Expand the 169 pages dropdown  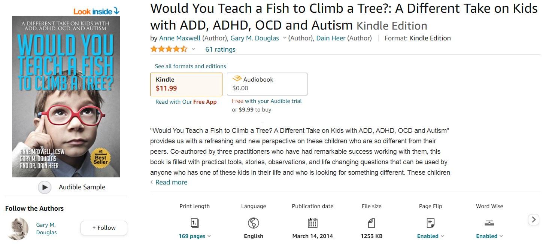pyautogui.click(x=195, y=236)
